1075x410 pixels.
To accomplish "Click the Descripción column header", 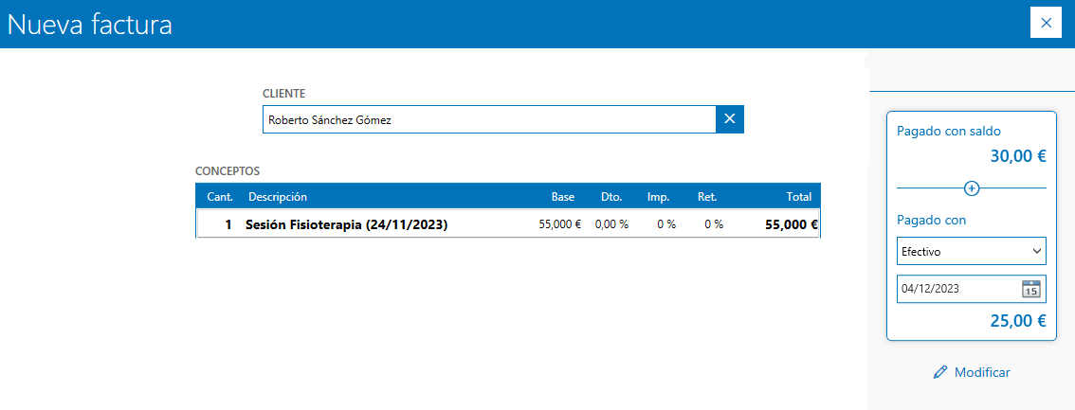I will click(277, 197).
